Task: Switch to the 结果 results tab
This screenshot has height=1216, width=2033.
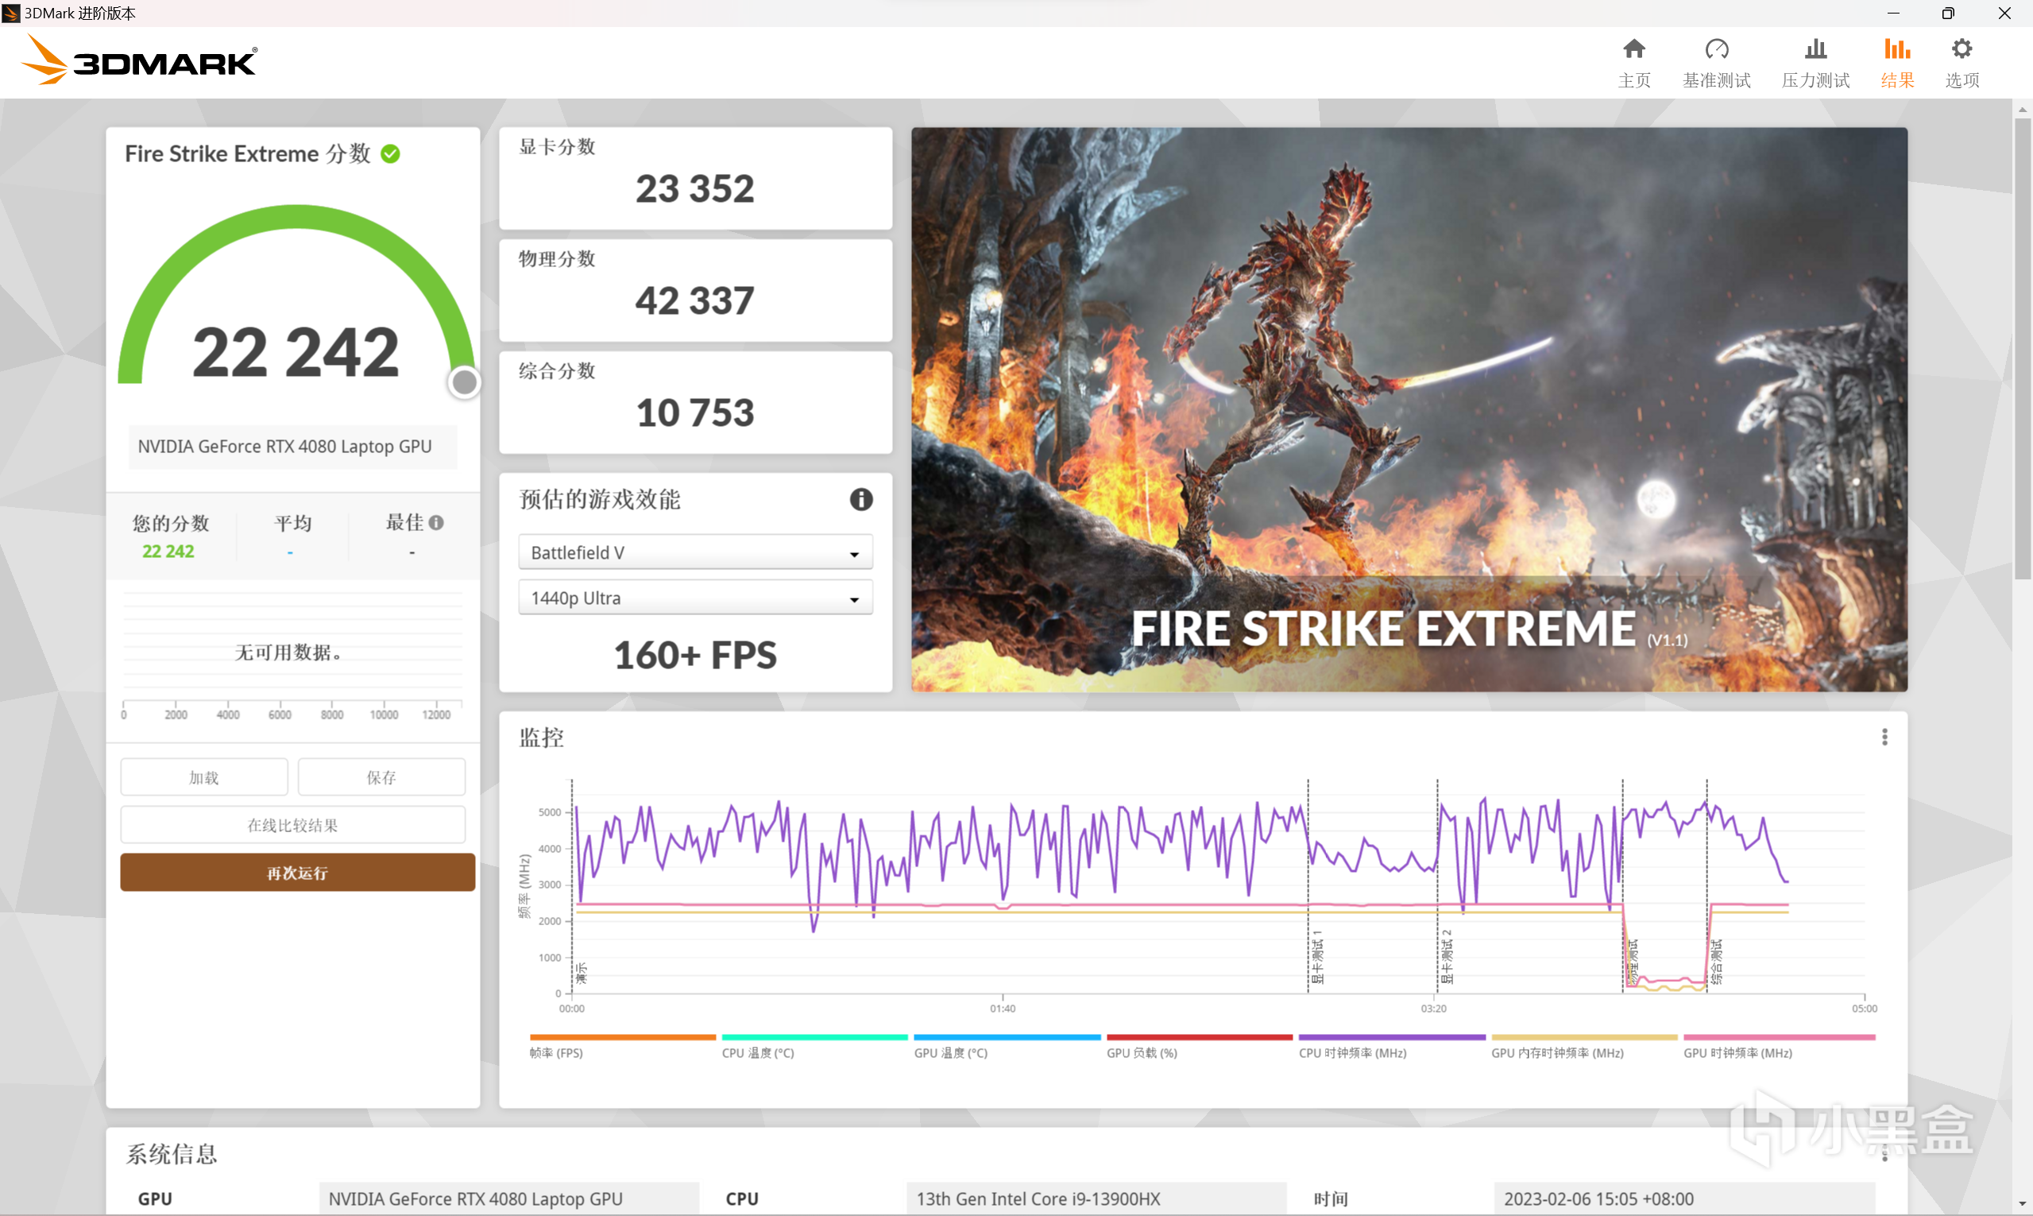Action: pyautogui.click(x=1896, y=62)
